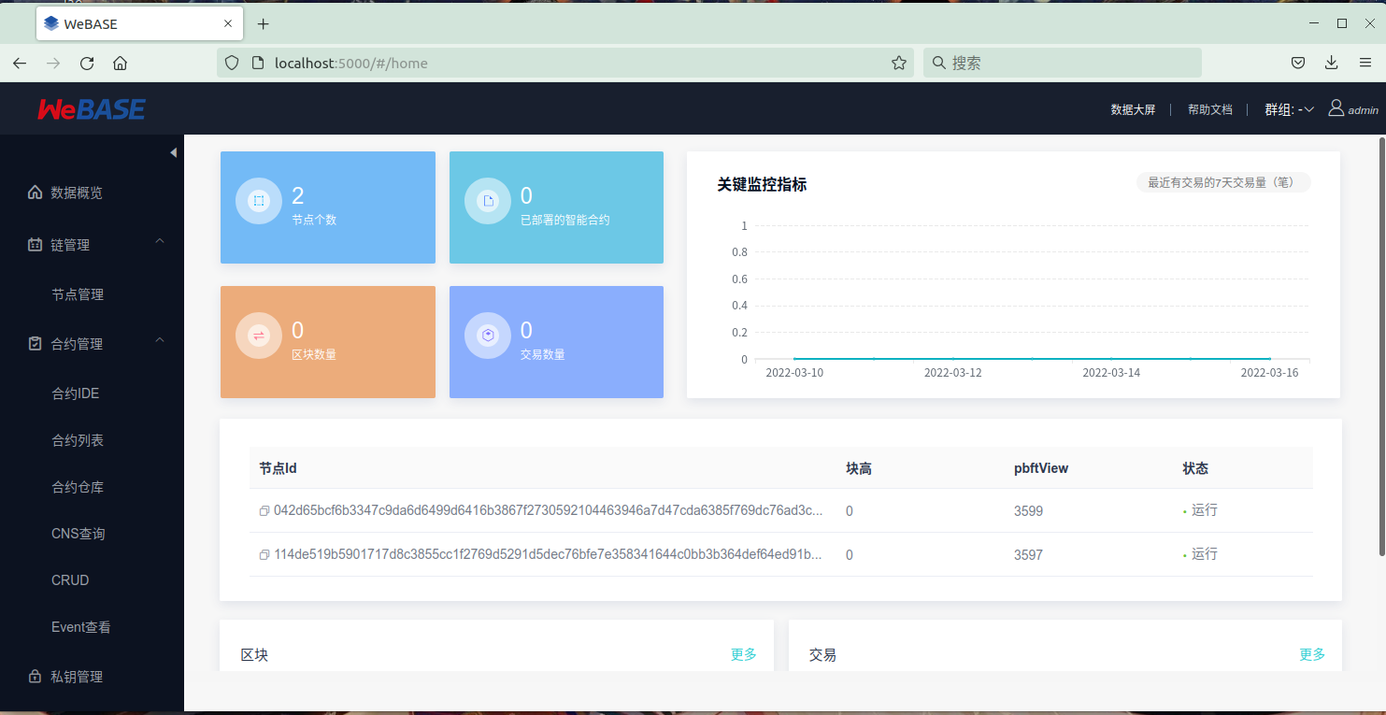Click the pbftView column header
The image size is (1386, 715).
tap(1041, 468)
